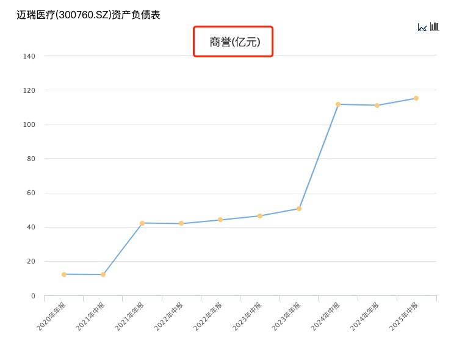The image size is (462, 338).
Task: Click the 0 y-axis value
Action: (34, 296)
